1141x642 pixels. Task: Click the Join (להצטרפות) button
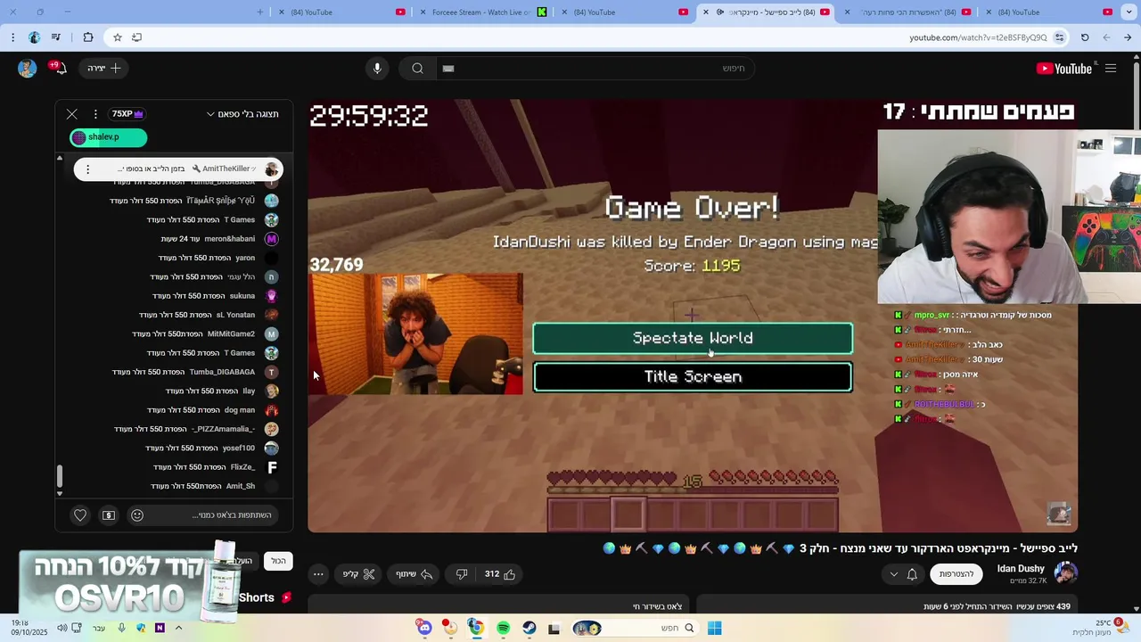[956, 574]
